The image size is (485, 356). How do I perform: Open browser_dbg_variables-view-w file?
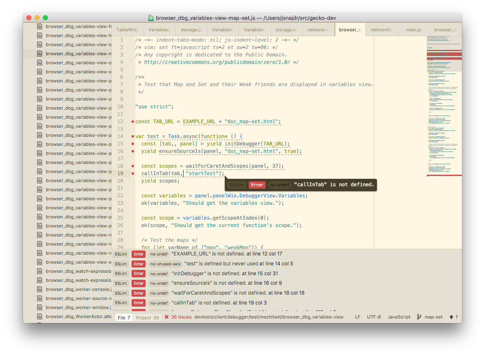coord(78,262)
